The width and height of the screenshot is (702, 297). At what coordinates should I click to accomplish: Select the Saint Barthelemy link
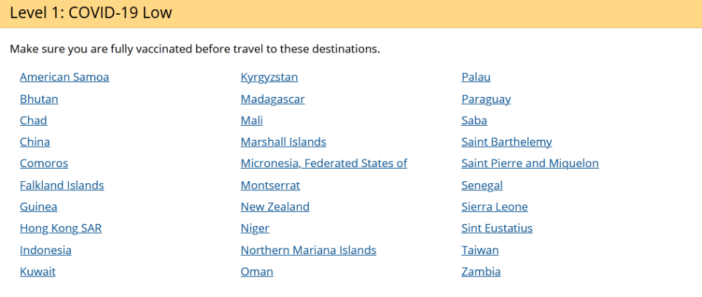pos(507,142)
